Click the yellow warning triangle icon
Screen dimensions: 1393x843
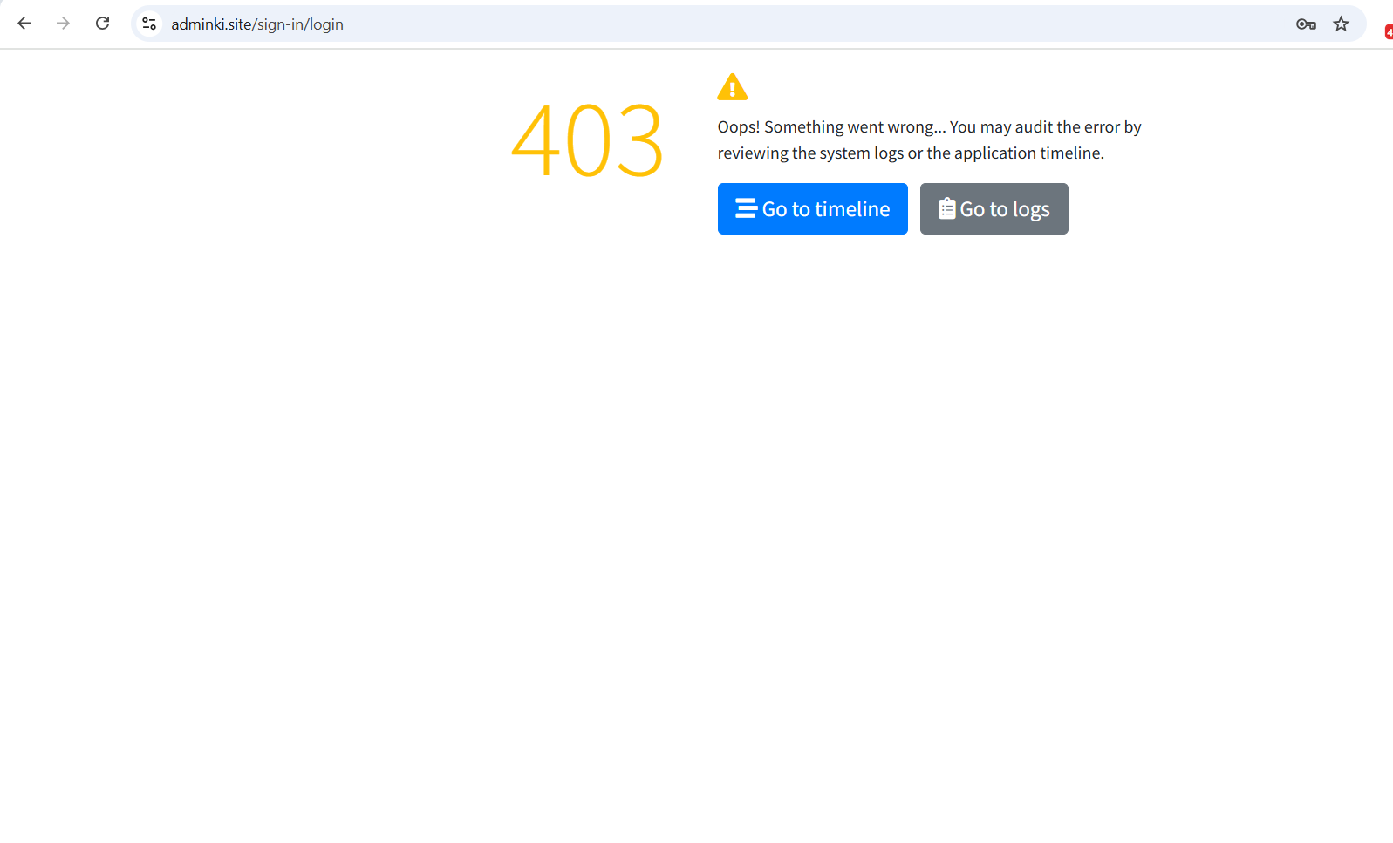point(733,87)
